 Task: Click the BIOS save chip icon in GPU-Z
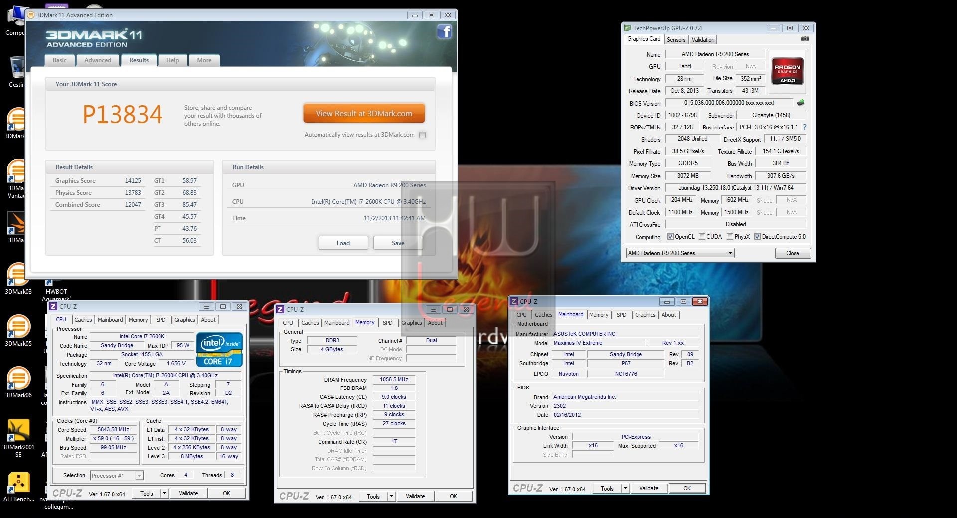pos(800,103)
